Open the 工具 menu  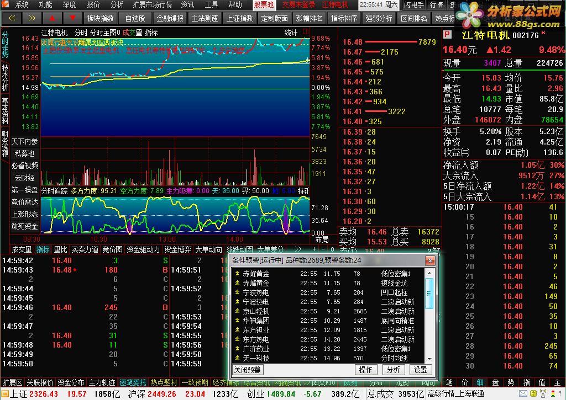(212, 4)
